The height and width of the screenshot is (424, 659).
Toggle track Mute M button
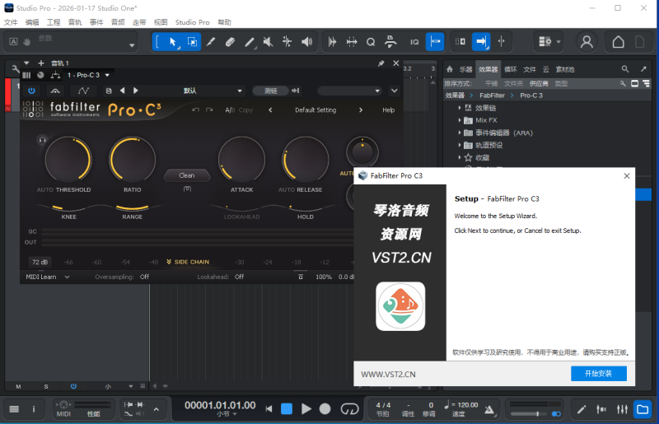(18, 386)
